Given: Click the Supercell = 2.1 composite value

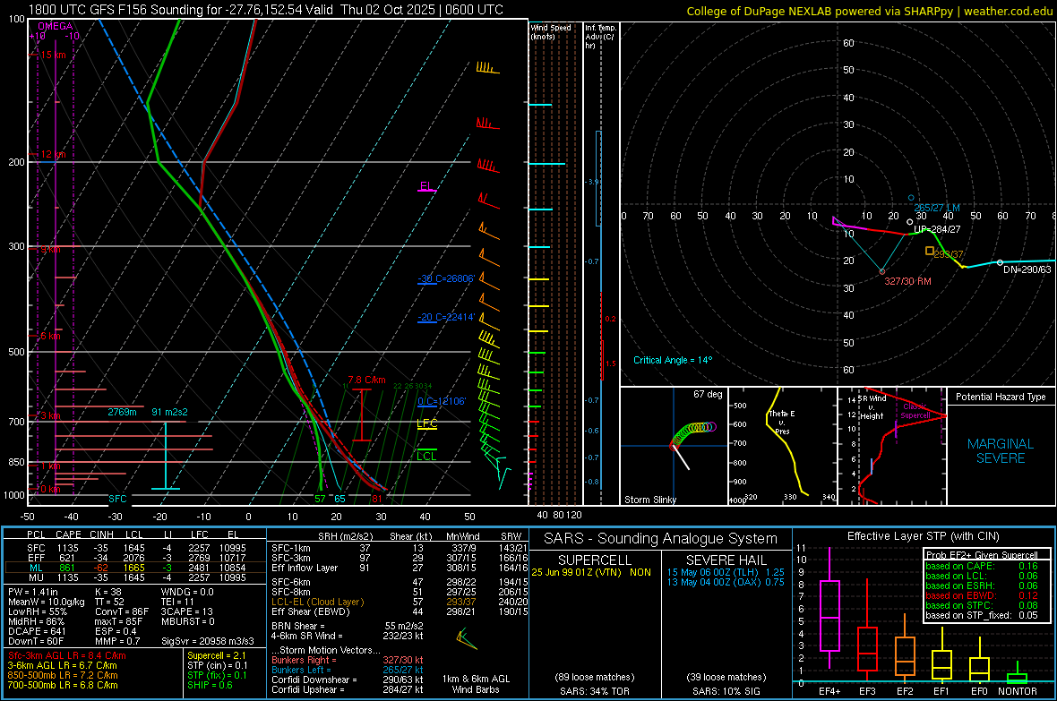Looking at the screenshot, I should coord(217,655).
